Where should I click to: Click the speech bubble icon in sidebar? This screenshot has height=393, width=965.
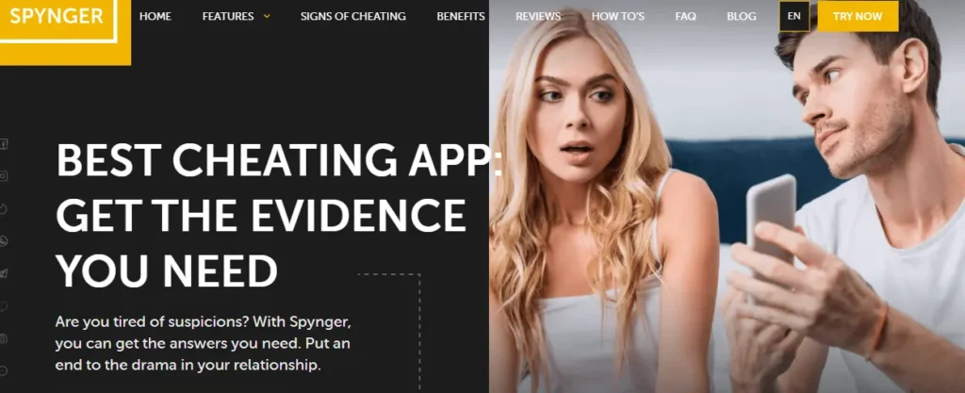pyautogui.click(x=3, y=305)
